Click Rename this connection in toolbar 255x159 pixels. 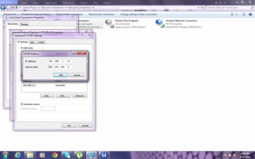pyautogui.click(x=102, y=14)
